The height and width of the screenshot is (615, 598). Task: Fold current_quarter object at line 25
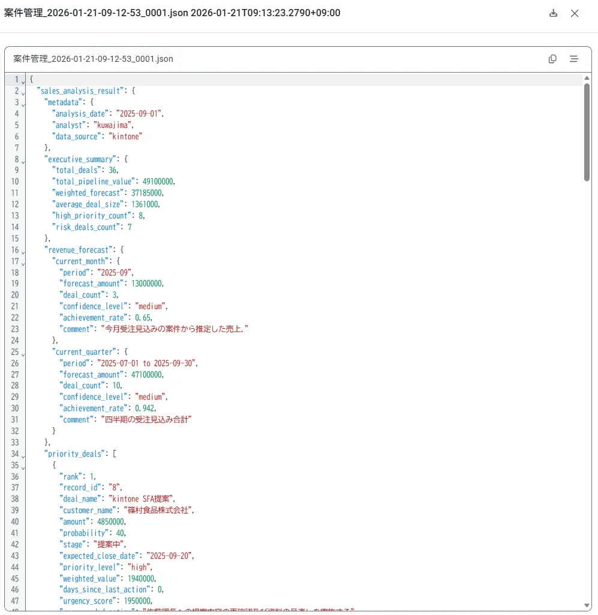click(23, 354)
